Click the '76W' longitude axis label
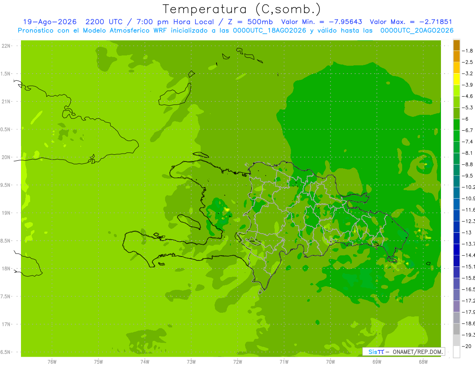475x367 pixels. (52, 361)
